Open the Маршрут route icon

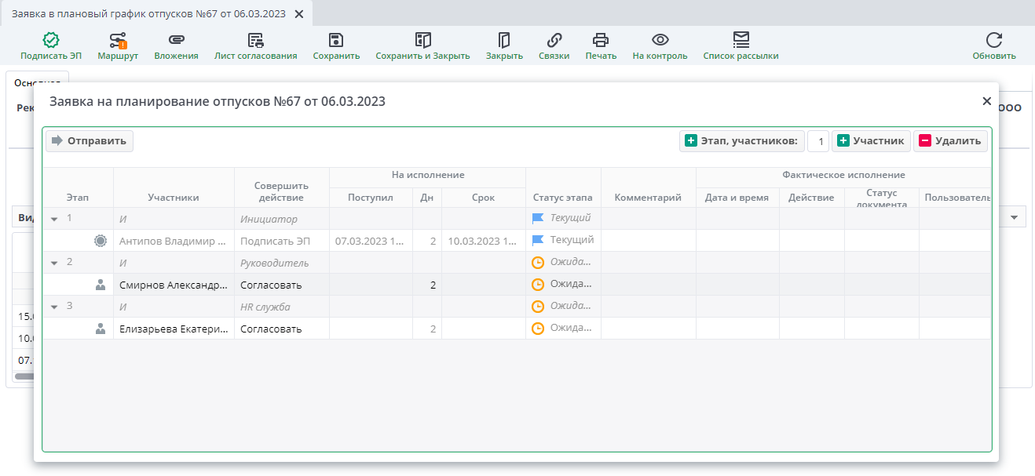118,41
